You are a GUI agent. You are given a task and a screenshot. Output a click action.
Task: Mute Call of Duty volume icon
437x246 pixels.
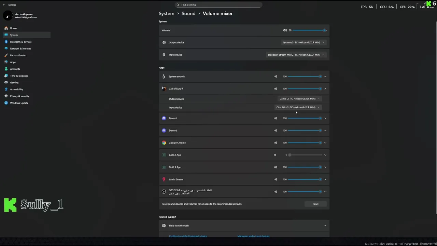coord(276,89)
